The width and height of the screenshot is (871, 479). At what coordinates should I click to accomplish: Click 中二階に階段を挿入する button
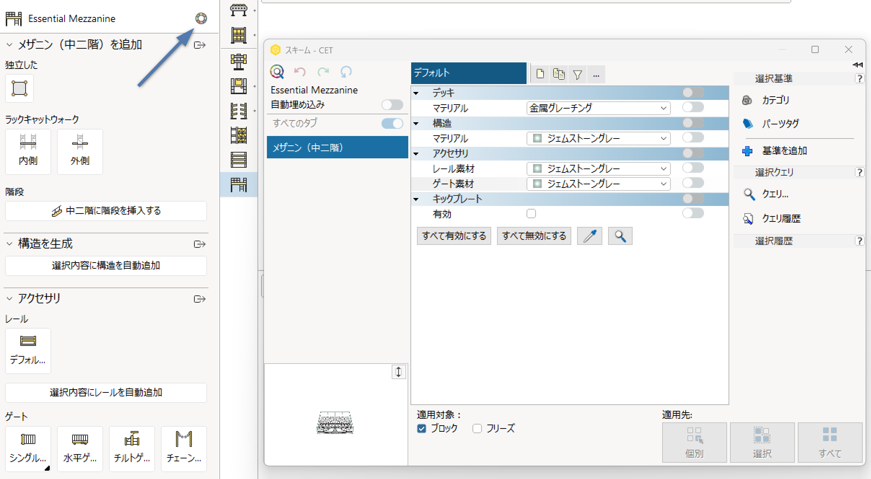106,211
